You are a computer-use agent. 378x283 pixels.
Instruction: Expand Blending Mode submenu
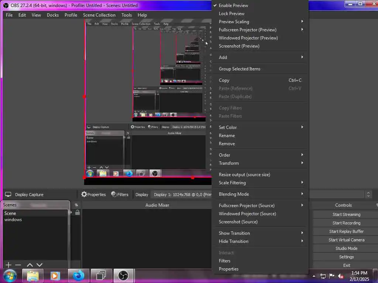click(260, 194)
